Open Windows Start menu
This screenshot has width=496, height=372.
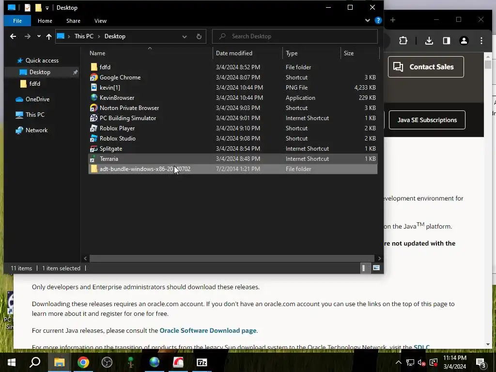click(12, 362)
